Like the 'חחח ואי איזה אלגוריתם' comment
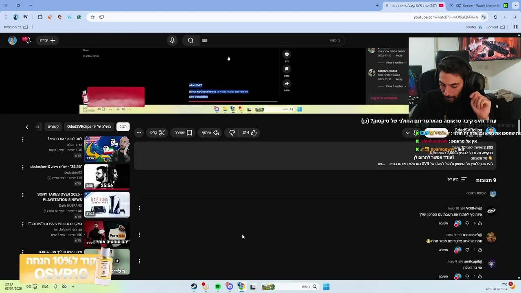The width and height of the screenshot is (521, 293). pos(480,250)
